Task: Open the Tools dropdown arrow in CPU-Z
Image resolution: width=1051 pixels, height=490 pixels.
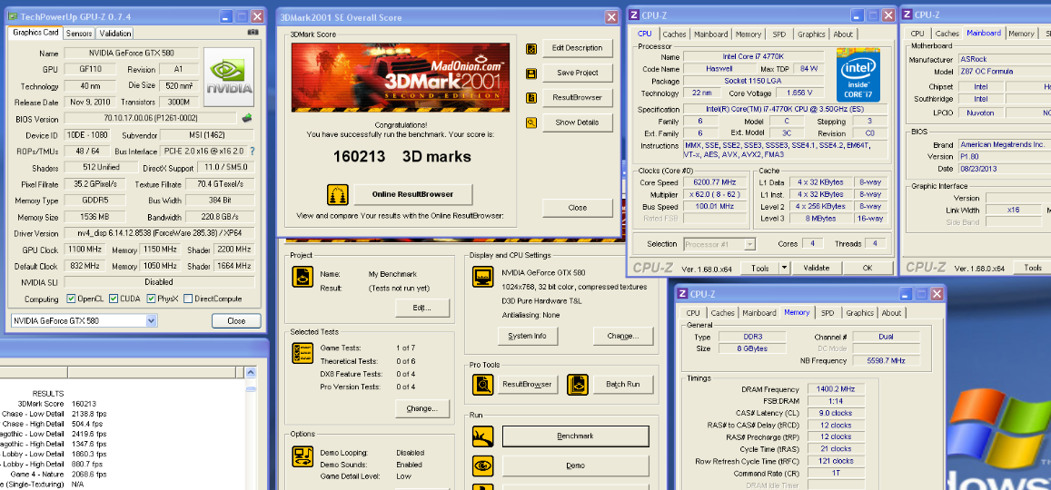Action: pyautogui.click(x=784, y=269)
